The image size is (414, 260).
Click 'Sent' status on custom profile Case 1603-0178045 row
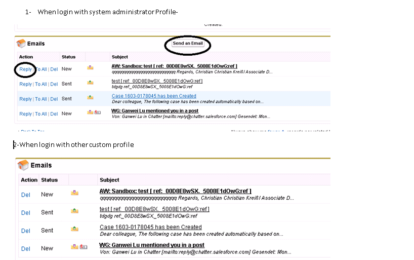47,231
